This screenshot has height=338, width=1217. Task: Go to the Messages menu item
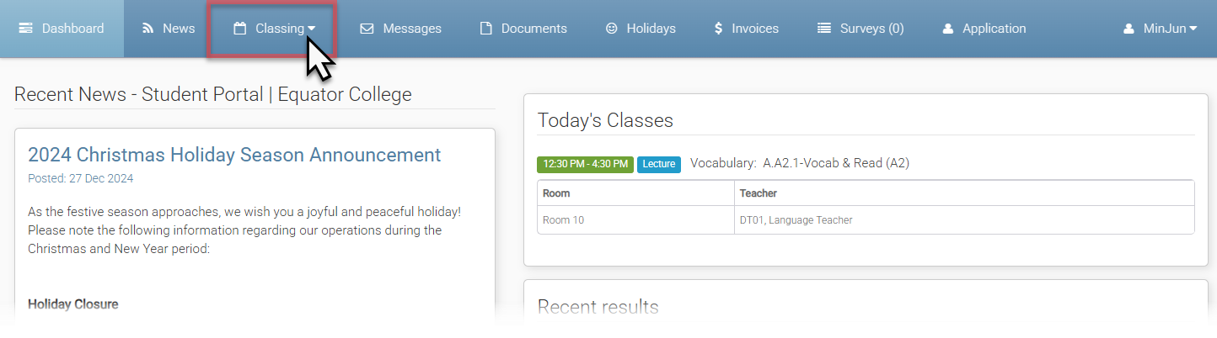[x=412, y=29]
